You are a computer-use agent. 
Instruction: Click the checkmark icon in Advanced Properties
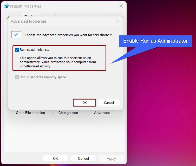point(16,34)
